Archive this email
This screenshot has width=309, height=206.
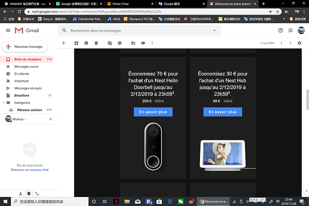76,43
